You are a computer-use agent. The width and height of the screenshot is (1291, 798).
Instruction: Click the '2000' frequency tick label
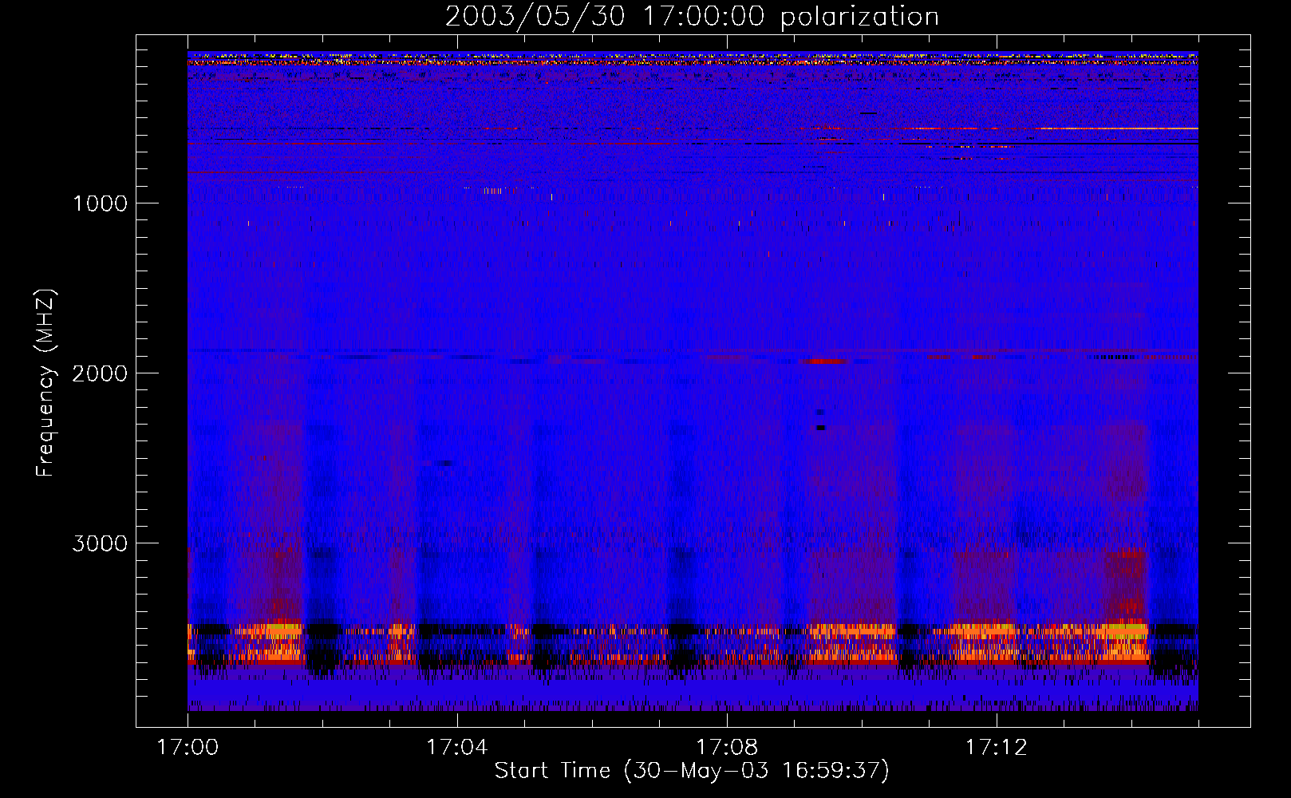point(101,373)
